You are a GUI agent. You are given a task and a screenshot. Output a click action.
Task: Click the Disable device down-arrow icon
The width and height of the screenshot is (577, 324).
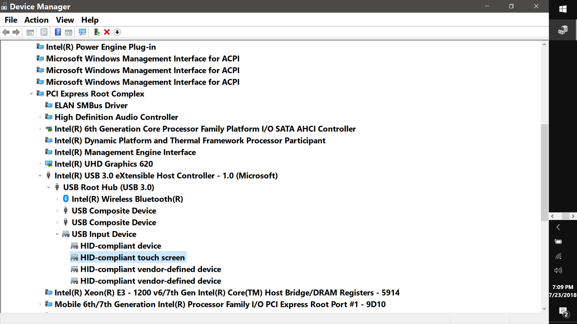[x=117, y=32]
